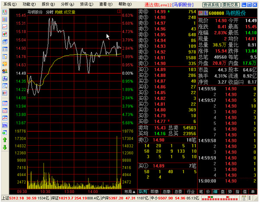Click the 成交量 label above the chart
This screenshot has width=260, height=203.
[x=69, y=12]
